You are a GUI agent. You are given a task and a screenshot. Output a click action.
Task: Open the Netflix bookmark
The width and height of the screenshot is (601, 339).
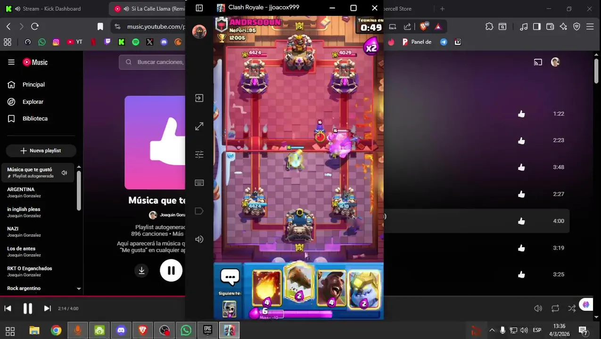click(93, 42)
